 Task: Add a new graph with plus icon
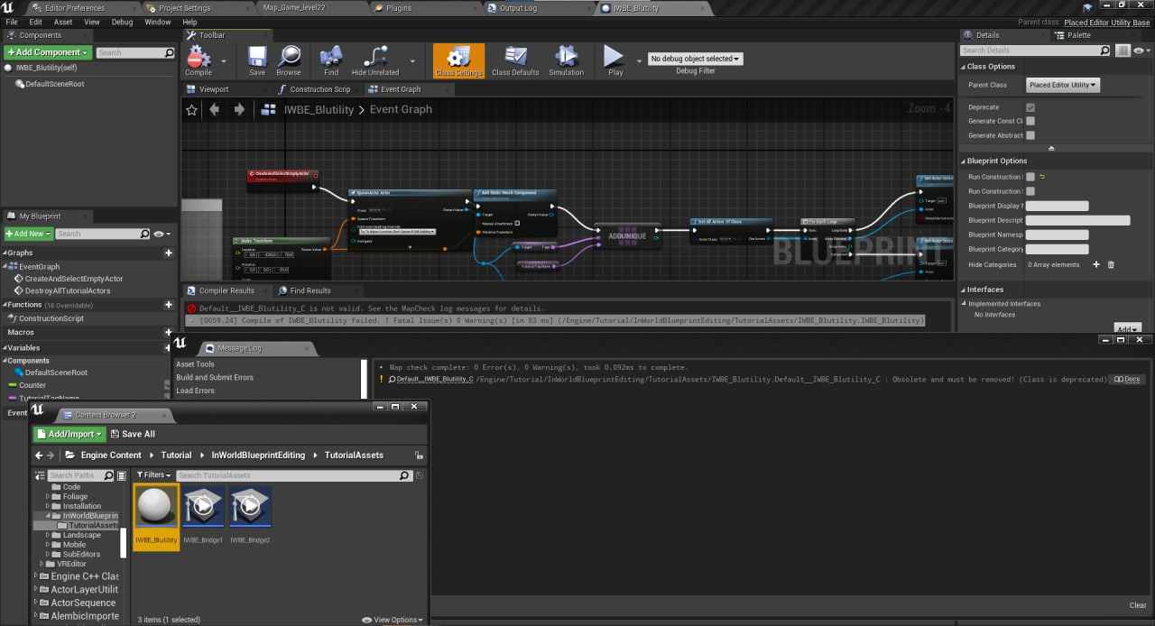pyautogui.click(x=169, y=253)
